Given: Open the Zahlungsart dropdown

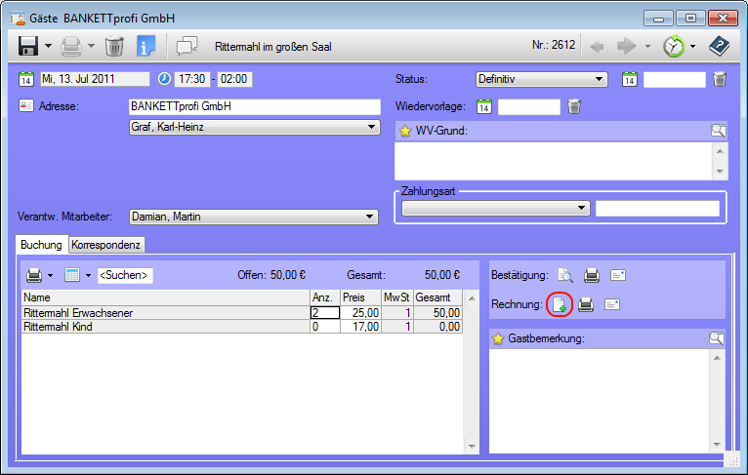Looking at the screenshot, I should tap(496, 208).
